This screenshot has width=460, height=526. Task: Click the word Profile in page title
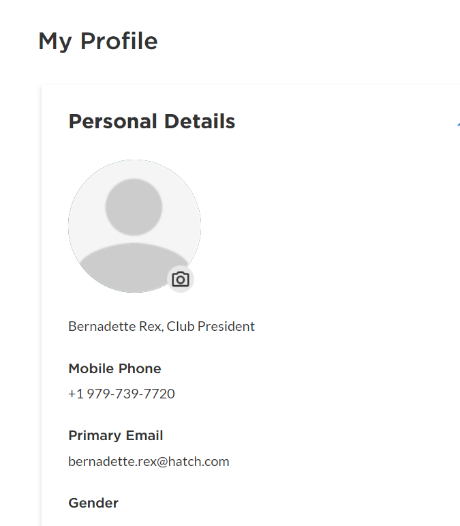[x=119, y=41]
